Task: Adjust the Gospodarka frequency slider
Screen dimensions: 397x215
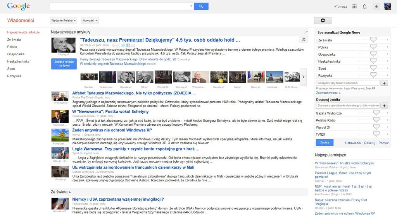Action: point(373,54)
